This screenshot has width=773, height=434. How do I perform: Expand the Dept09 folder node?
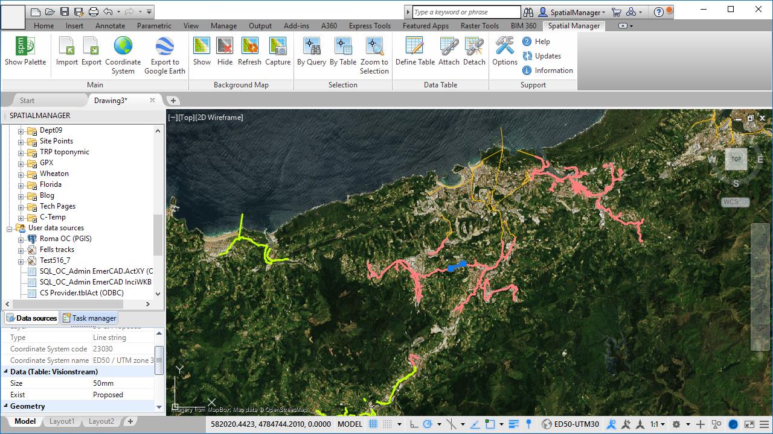(21, 130)
